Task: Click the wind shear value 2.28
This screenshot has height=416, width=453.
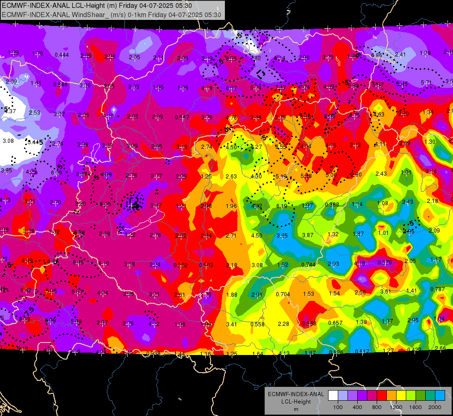Action: [x=283, y=324]
